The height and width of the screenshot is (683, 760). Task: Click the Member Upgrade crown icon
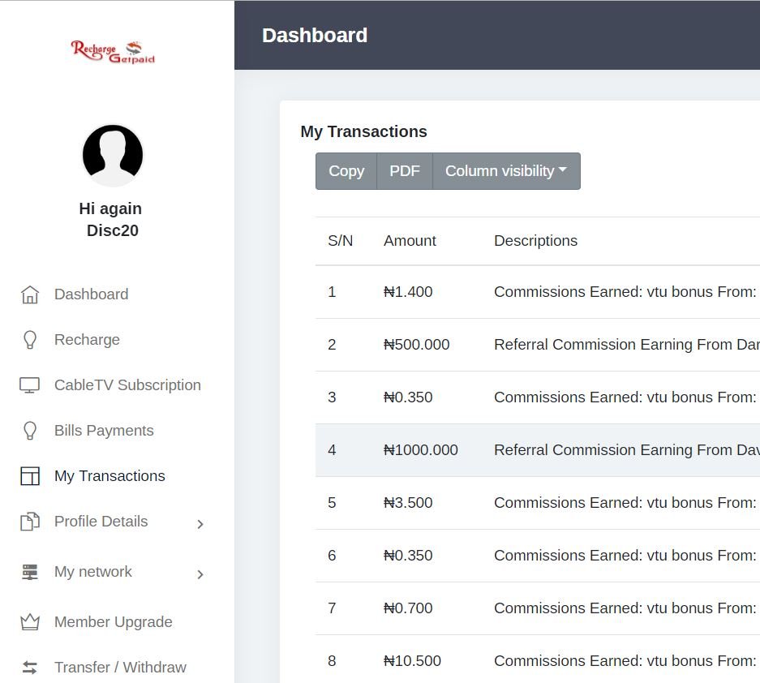(29, 622)
